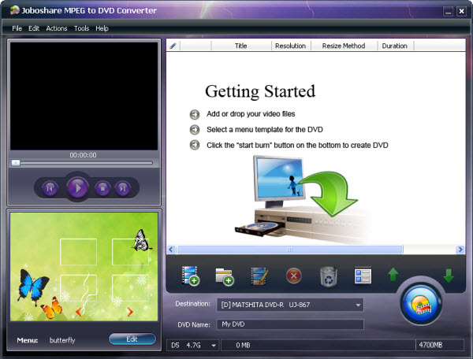This screenshot has height=359, width=473.
Task: Click the DVD Name input field
Action: click(x=290, y=324)
